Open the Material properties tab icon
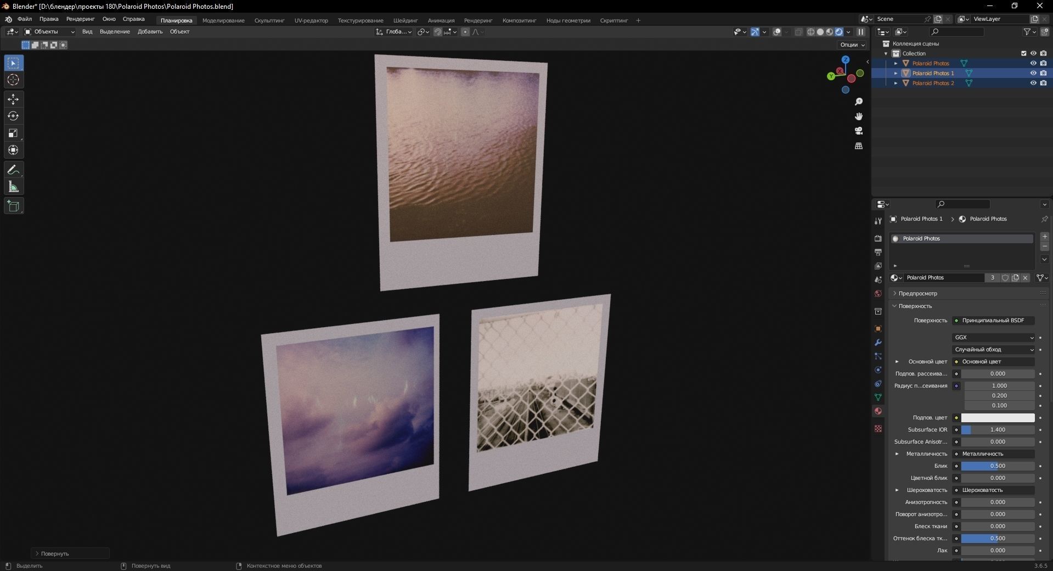The image size is (1053, 571). point(878,411)
